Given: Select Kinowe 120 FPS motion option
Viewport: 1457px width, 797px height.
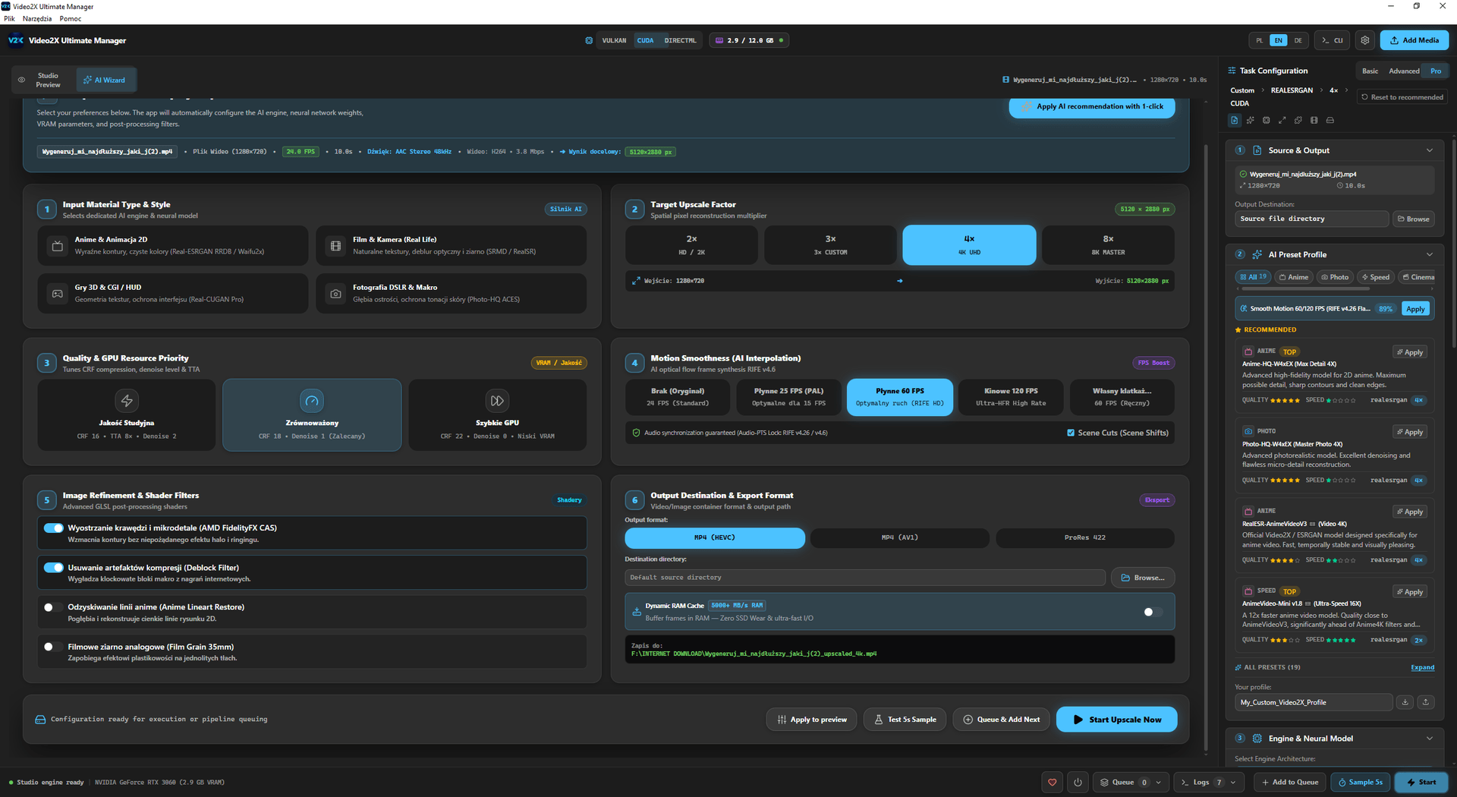Looking at the screenshot, I should tap(1011, 397).
